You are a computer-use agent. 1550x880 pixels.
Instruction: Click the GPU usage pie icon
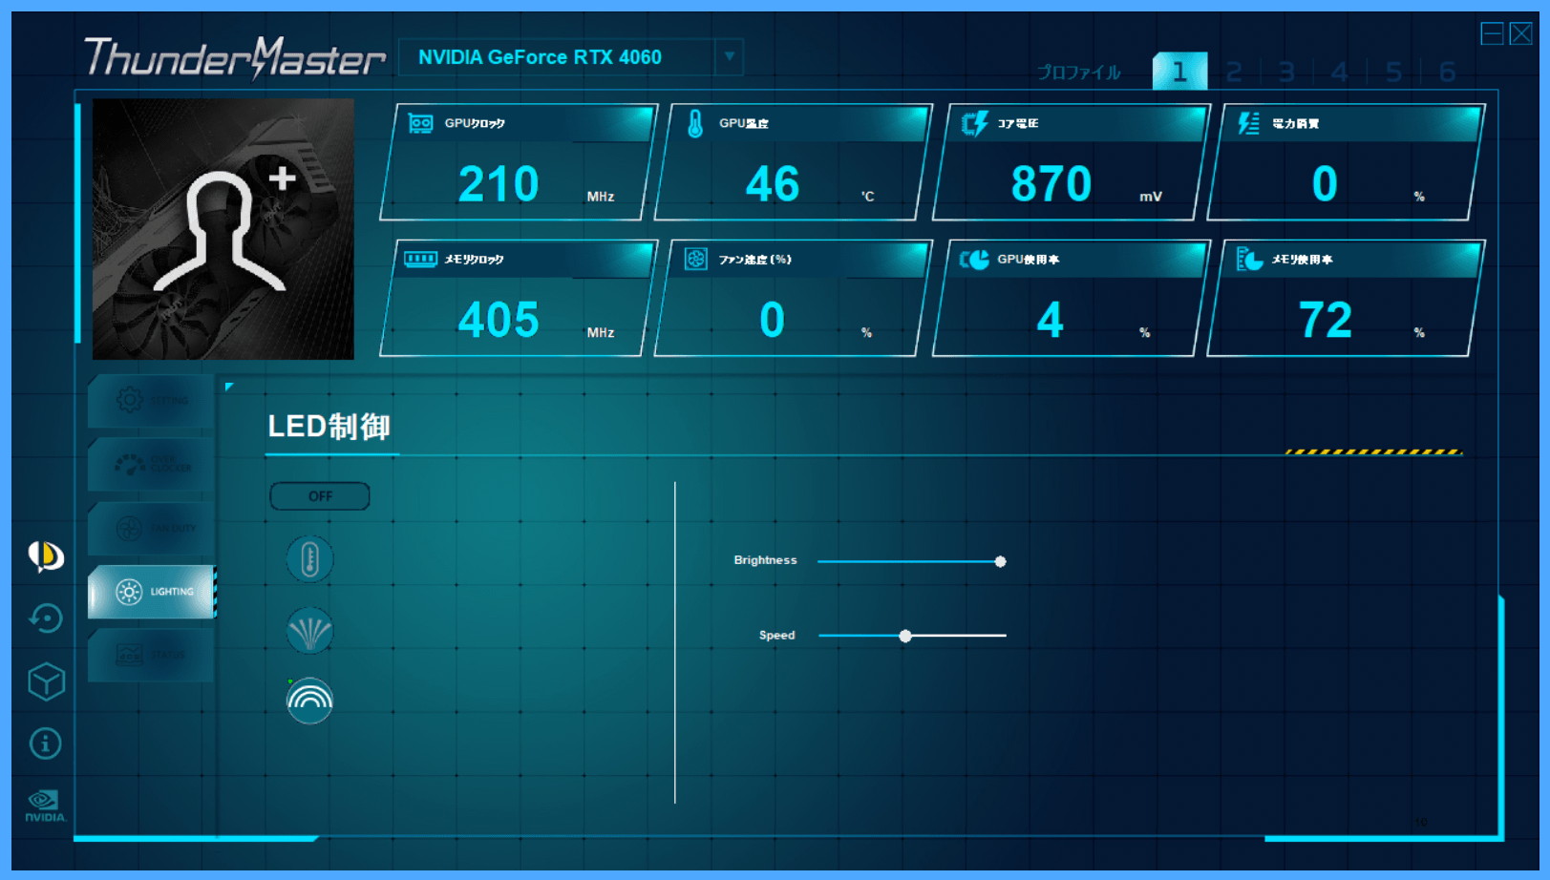974,260
